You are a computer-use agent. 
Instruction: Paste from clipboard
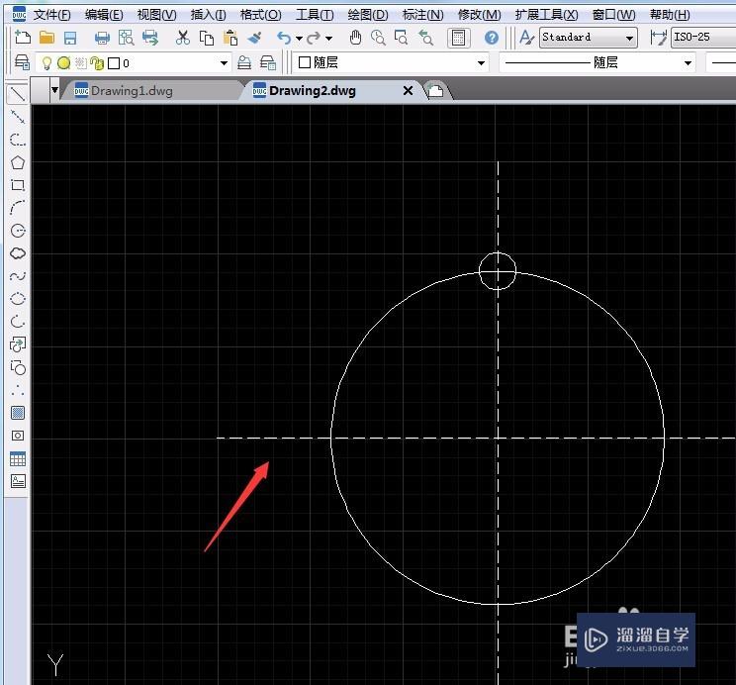coord(230,38)
